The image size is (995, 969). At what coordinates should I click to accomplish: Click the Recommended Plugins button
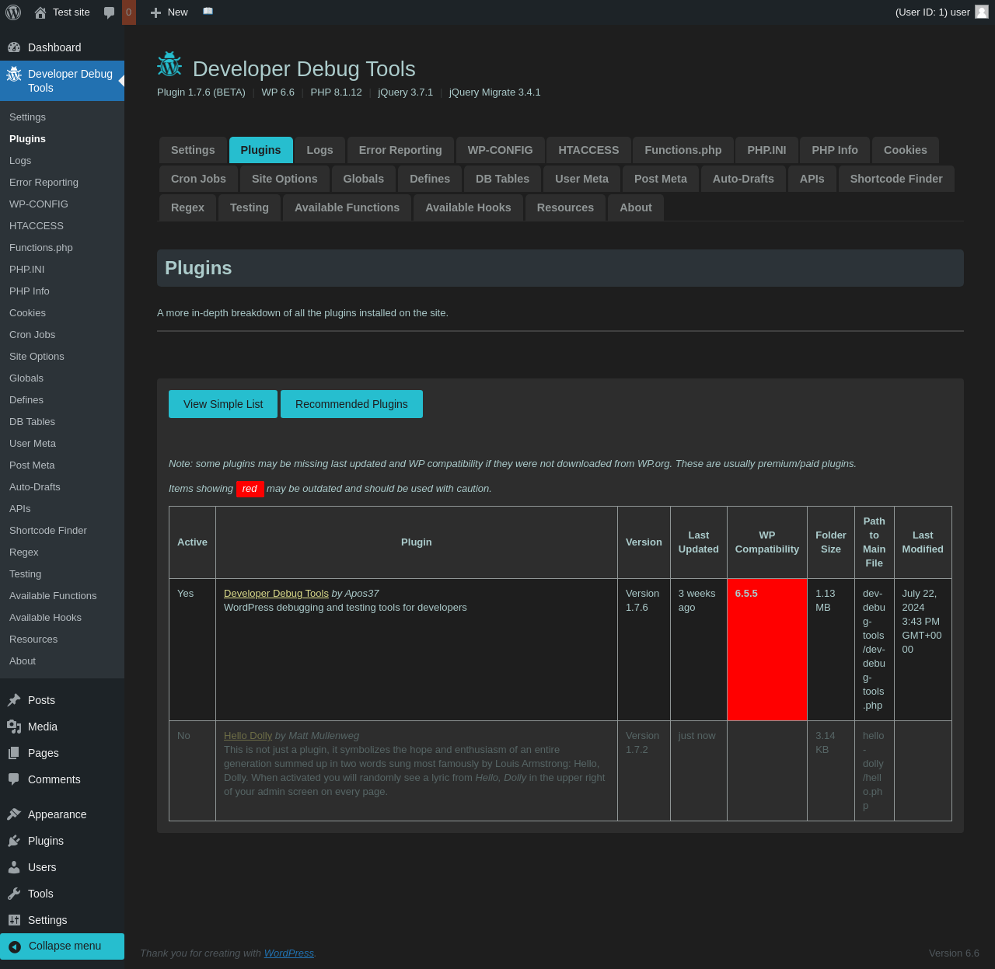351,404
